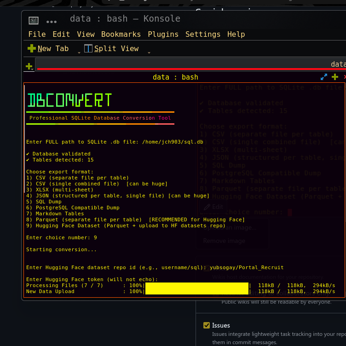Click the DBCONVERT ASCII banner
The image size is (346, 346).
click(69, 100)
